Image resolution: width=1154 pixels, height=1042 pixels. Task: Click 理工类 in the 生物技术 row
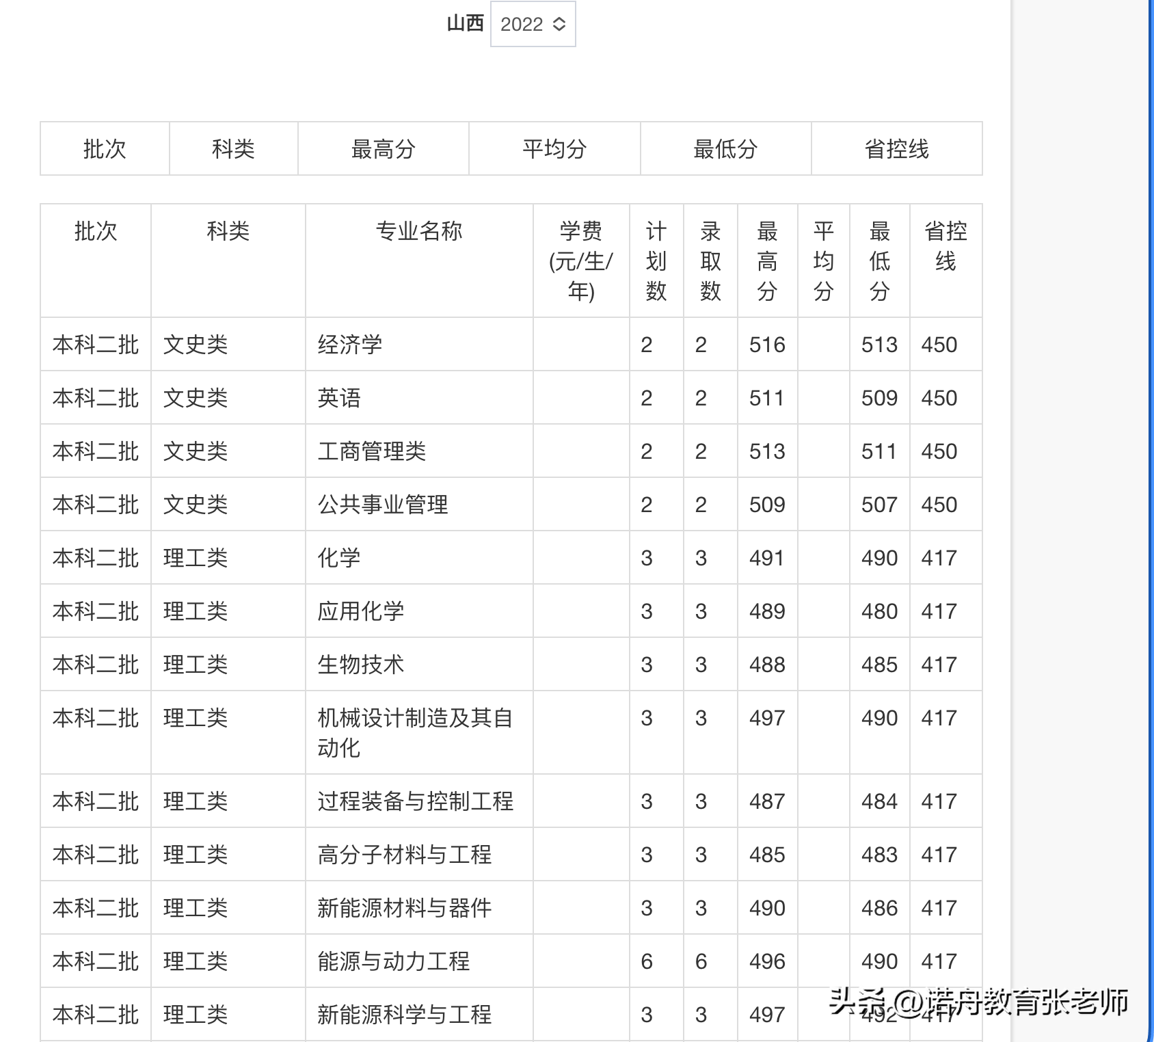click(196, 665)
